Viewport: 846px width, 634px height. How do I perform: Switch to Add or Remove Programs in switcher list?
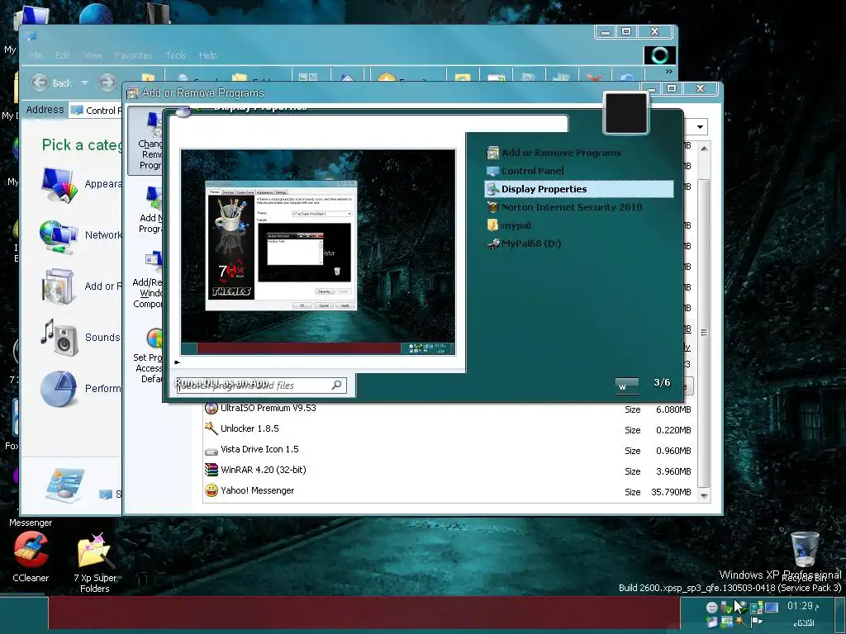coord(579,153)
